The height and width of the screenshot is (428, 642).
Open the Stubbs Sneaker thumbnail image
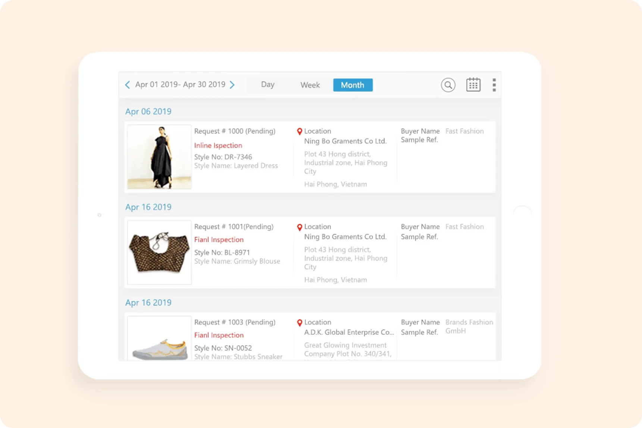(x=159, y=339)
